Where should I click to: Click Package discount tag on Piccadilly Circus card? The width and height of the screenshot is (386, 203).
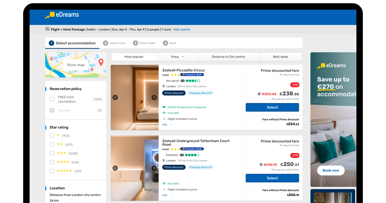pos(200,93)
